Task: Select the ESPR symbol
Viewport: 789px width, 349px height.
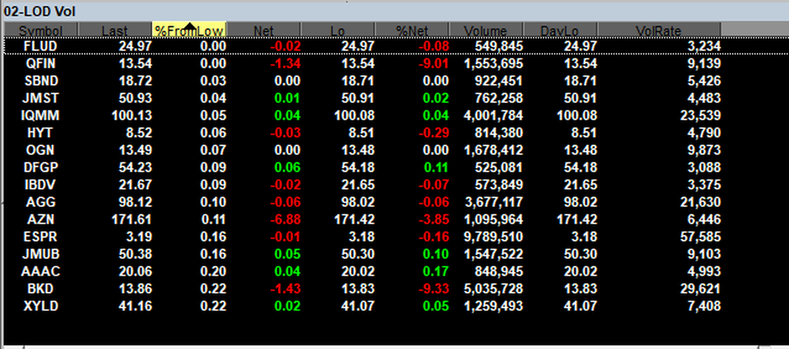Action: 41,236
